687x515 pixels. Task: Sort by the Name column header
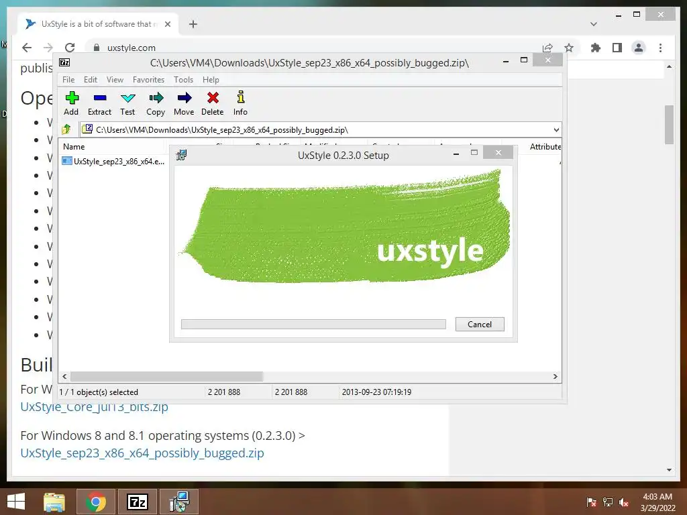[74, 147]
